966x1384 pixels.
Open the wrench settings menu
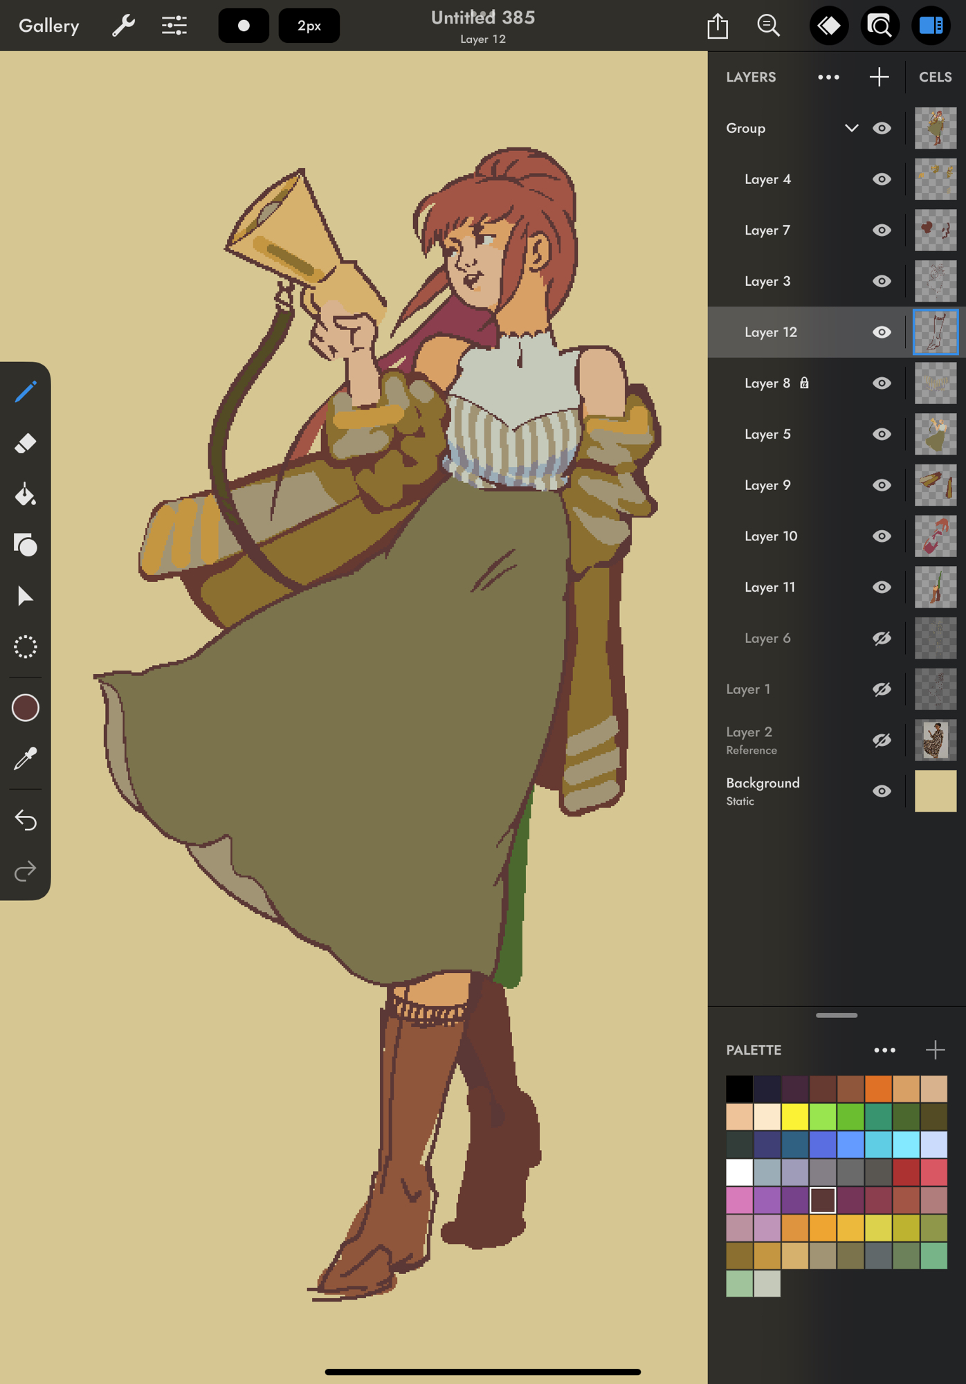pos(123,26)
